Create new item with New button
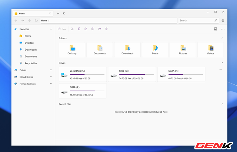 pyautogui.click(x=62, y=29)
